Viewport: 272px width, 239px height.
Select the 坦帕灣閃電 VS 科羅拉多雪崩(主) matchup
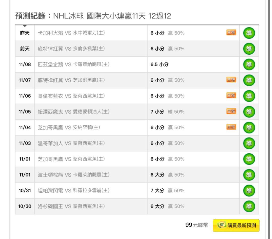(x=74, y=191)
